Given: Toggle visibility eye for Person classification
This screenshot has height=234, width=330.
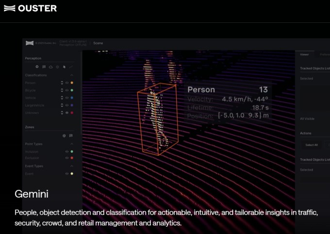Looking at the screenshot, I should 67,83.
